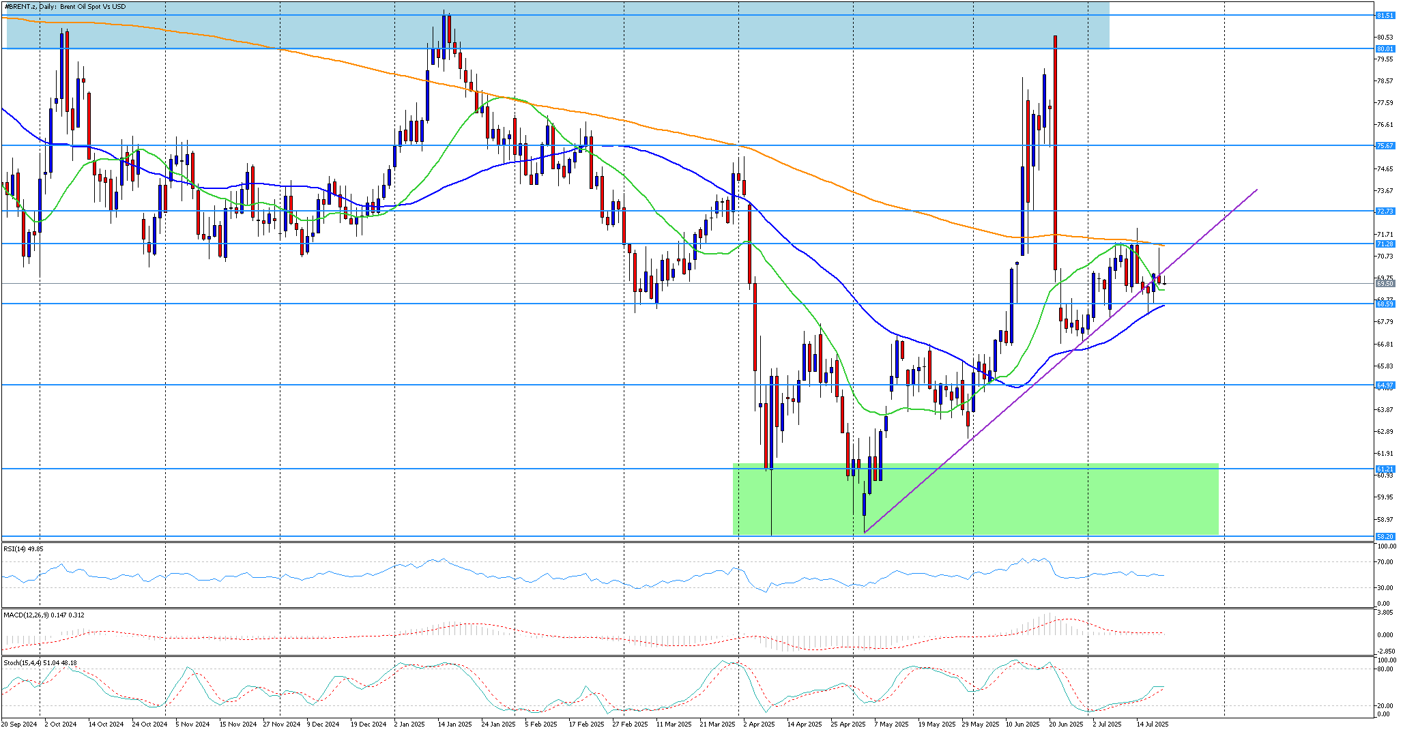
Task: Select the 71.28 price level tag
Action: click(1385, 244)
